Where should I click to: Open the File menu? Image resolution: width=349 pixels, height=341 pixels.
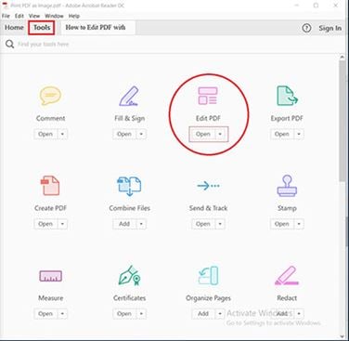(x=6, y=16)
